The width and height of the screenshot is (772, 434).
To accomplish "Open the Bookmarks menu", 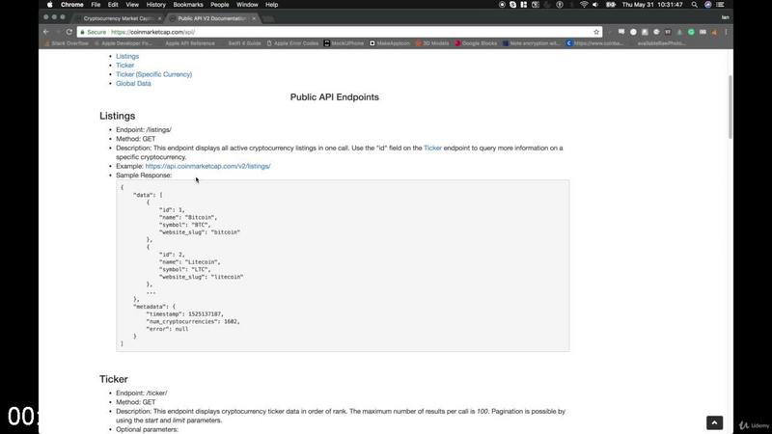I will [x=187, y=5].
